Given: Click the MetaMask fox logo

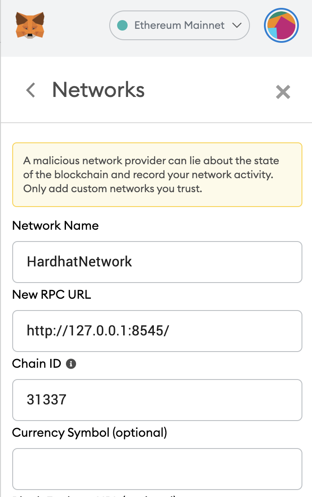Looking at the screenshot, I should pos(30,25).
